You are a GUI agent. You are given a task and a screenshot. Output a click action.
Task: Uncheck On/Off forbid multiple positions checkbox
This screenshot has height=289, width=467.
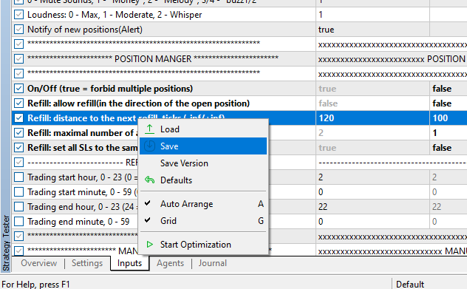[18, 89]
